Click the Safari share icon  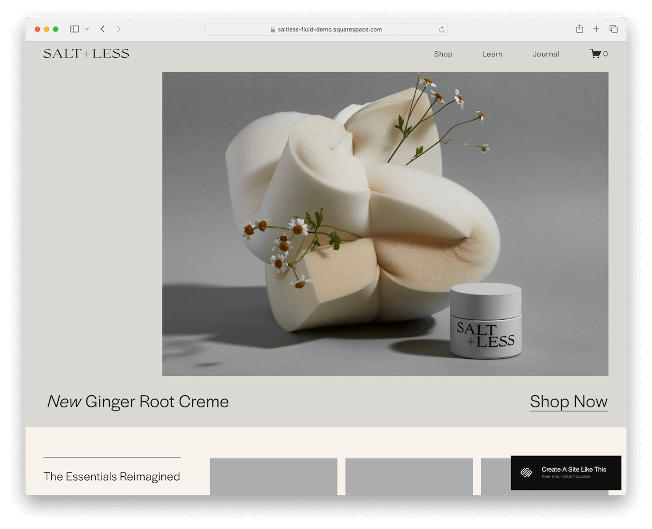pyautogui.click(x=579, y=29)
